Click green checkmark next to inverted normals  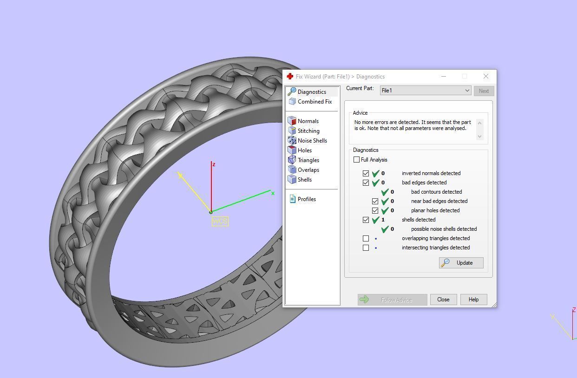376,173
